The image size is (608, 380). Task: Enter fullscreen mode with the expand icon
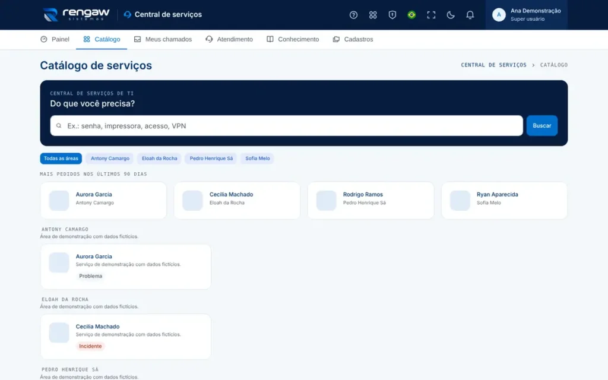431,15
